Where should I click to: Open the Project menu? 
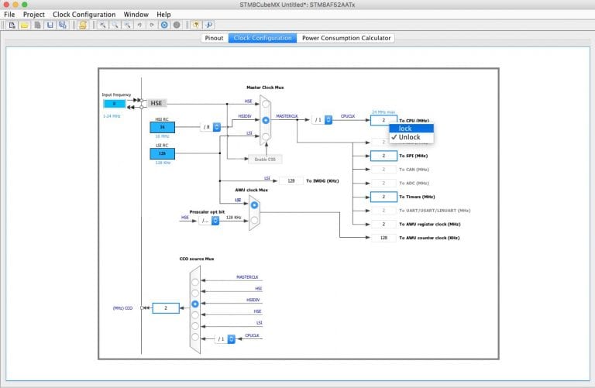pos(34,15)
